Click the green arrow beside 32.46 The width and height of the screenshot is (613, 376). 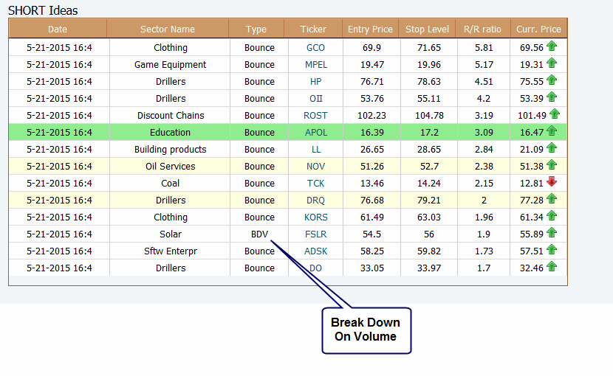click(552, 267)
